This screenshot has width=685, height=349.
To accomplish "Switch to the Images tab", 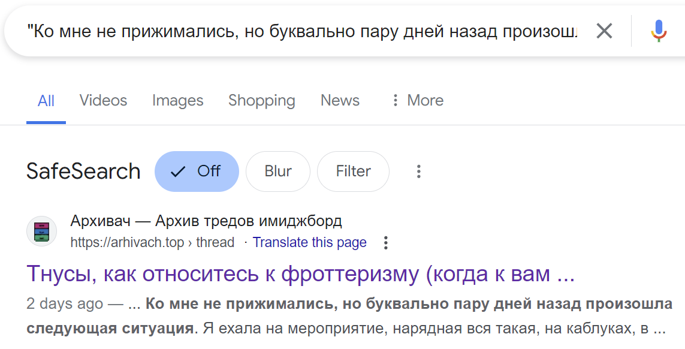I will click(178, 100).
